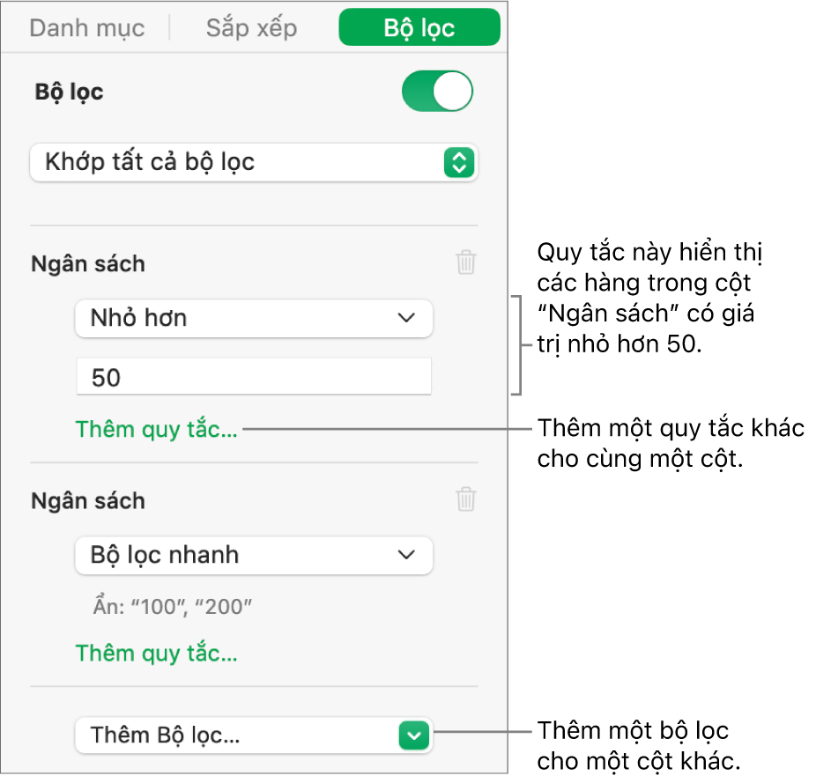Click the chevron arrow in the Nhỏ hơn box
The width and height of the screenshot is (816, 783).
pyautogui.click(x=406, y=318)
